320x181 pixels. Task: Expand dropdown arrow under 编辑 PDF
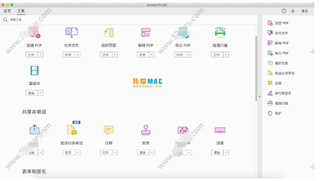coord(152,55)
